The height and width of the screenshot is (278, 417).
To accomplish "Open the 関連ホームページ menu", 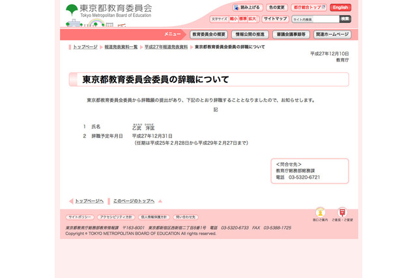I will coord(332,35).
